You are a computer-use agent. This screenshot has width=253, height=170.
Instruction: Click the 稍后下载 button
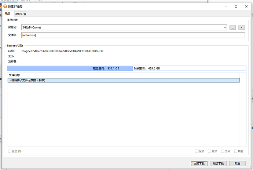click(218, 163)
